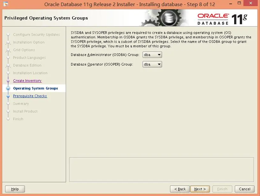260x196 pixels.
Task: Open the OSOPER group dropdown
Action: tap(152, 64)
